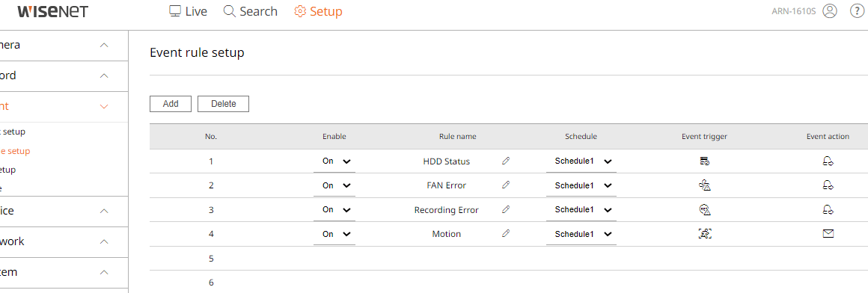Screen dimensions: 868x293
Task: Click the Enable column header
Action: (334, 137)
